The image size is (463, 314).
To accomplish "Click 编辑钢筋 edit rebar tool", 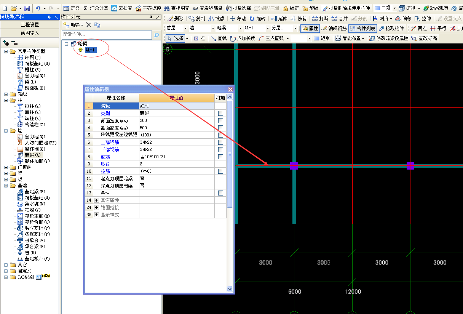I will (334, 28).
